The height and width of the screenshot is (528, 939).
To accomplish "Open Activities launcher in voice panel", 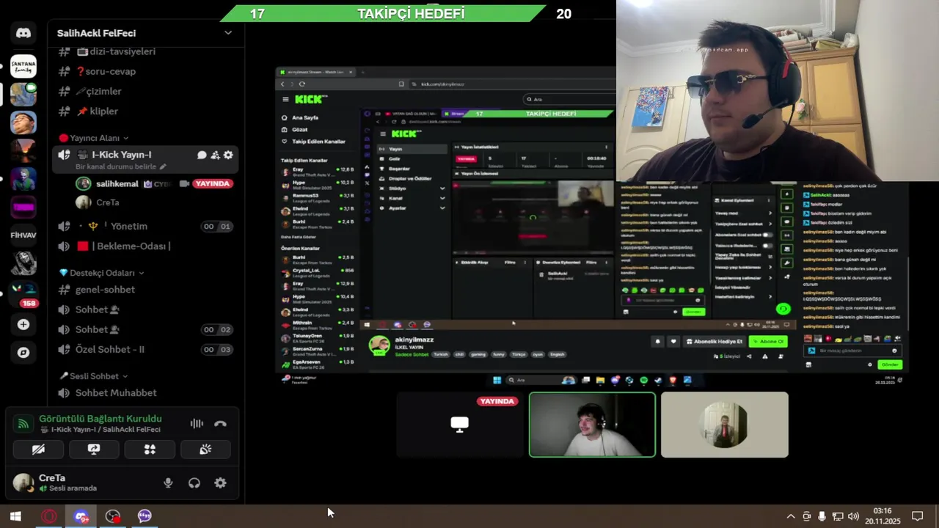I will (150, 449).
